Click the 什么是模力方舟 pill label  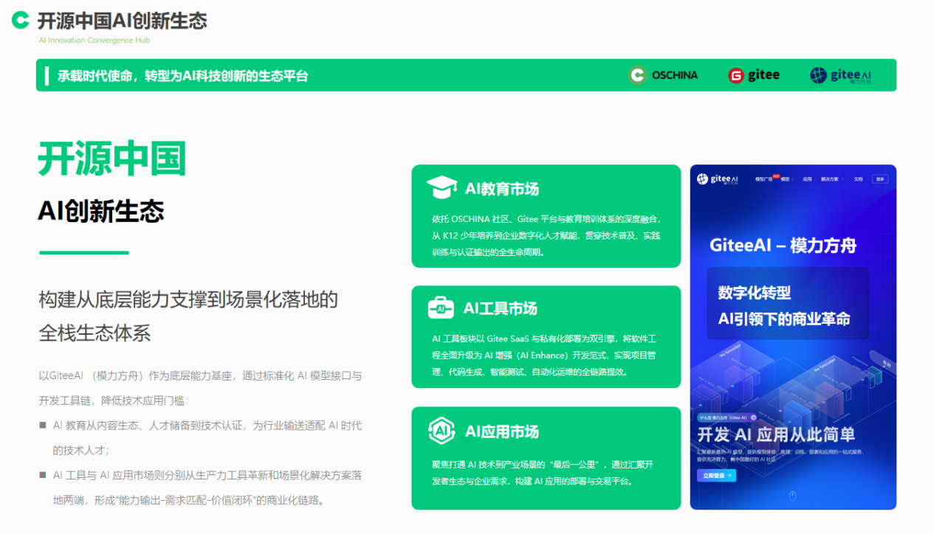click(723, 417)
